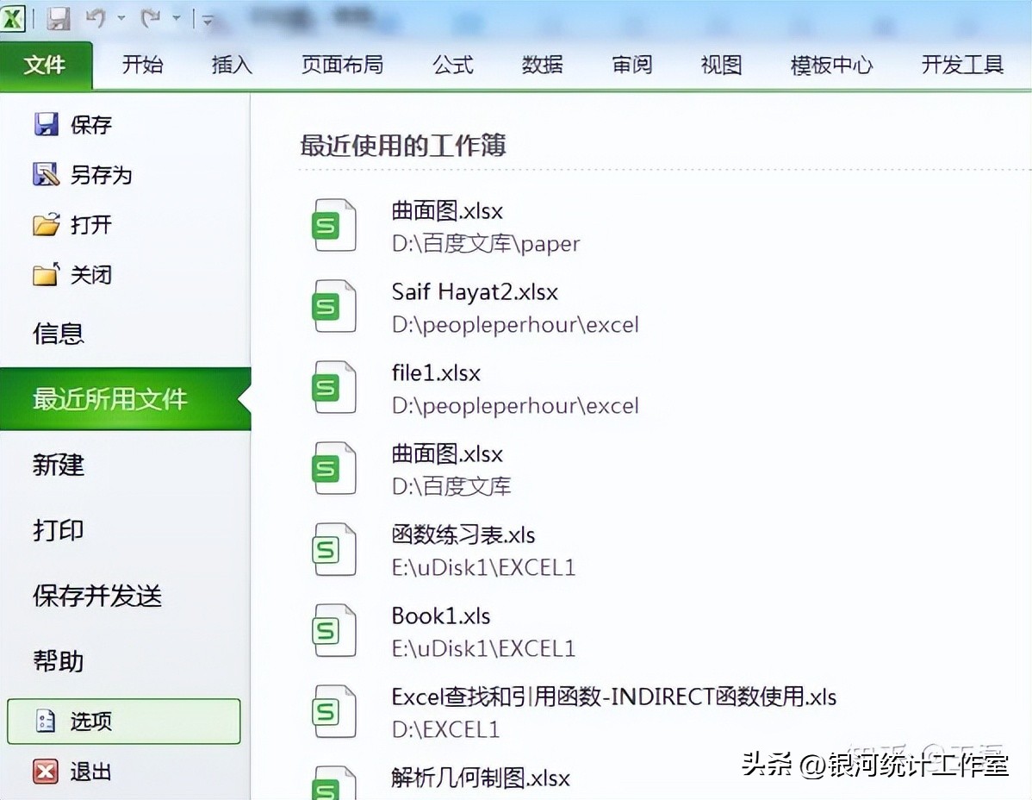Open the 模板中心 ribbon tab
Screen dimensions: 1032x800
pyautogui.click(x=832, y=65)
